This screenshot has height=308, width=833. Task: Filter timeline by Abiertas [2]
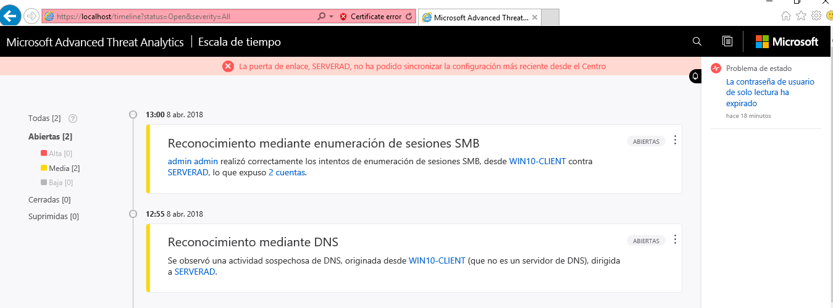point(50,136)
